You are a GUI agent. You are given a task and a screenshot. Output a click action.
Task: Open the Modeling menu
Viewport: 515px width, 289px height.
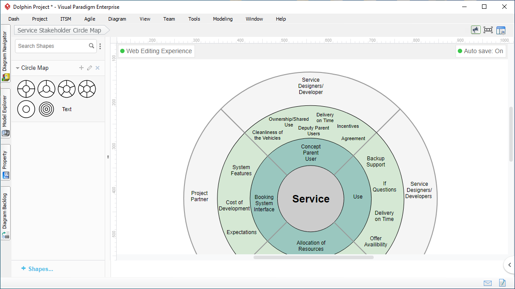pos(223,19)
